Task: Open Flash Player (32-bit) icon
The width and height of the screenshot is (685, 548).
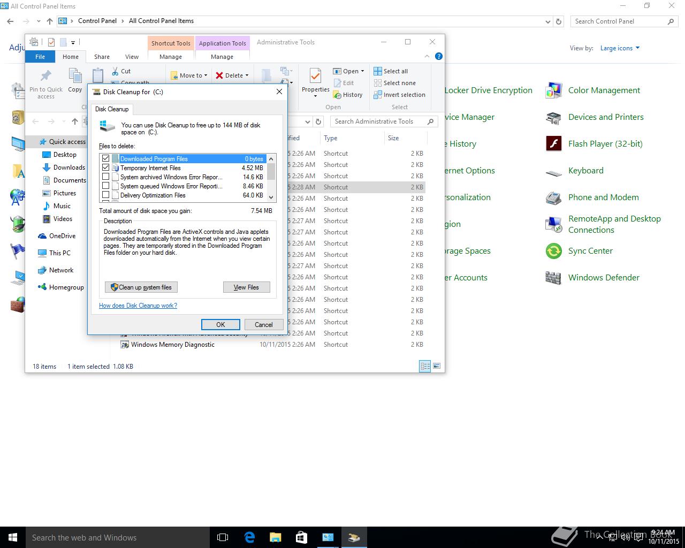Action: (553, 144)
